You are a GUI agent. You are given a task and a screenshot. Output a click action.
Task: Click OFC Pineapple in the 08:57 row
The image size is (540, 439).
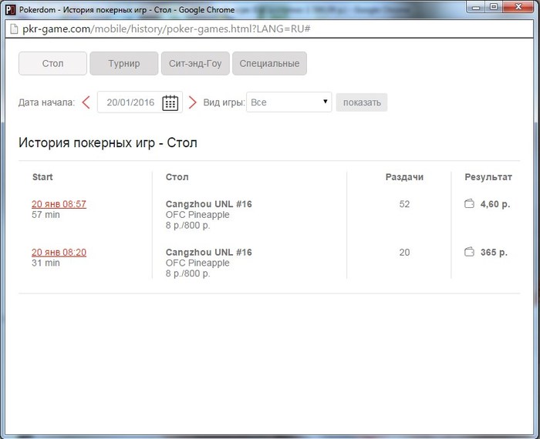coord(197,215)
